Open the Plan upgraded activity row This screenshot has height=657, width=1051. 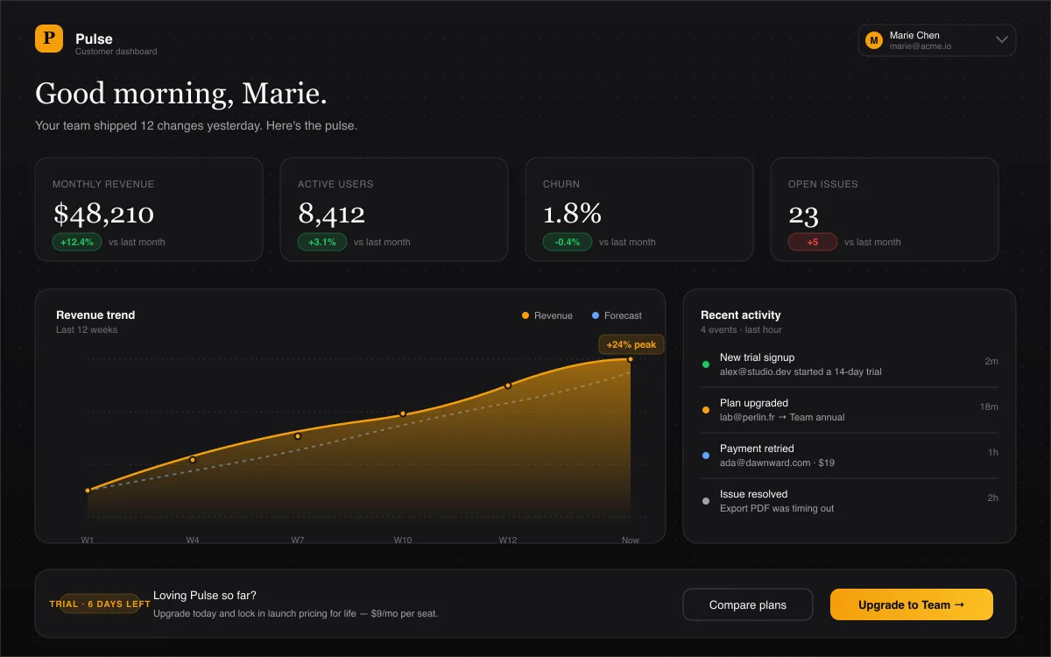(x=850, y=410)
